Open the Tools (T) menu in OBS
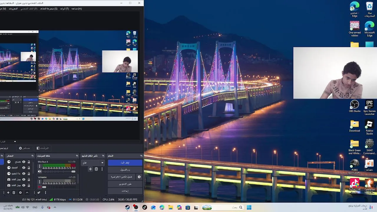The width and height of the screenshot is (377, 212). (x=65, y=9)
